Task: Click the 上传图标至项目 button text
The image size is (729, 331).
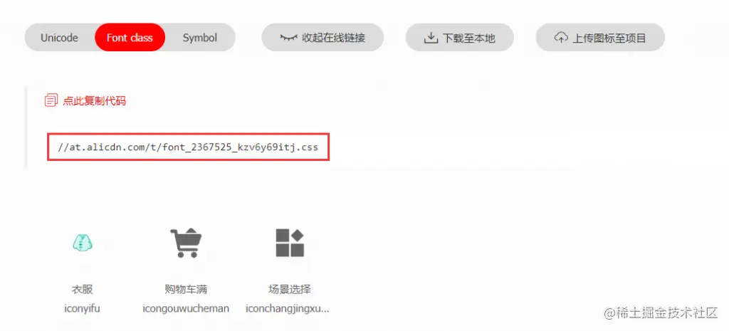Action: coord(609,38)
